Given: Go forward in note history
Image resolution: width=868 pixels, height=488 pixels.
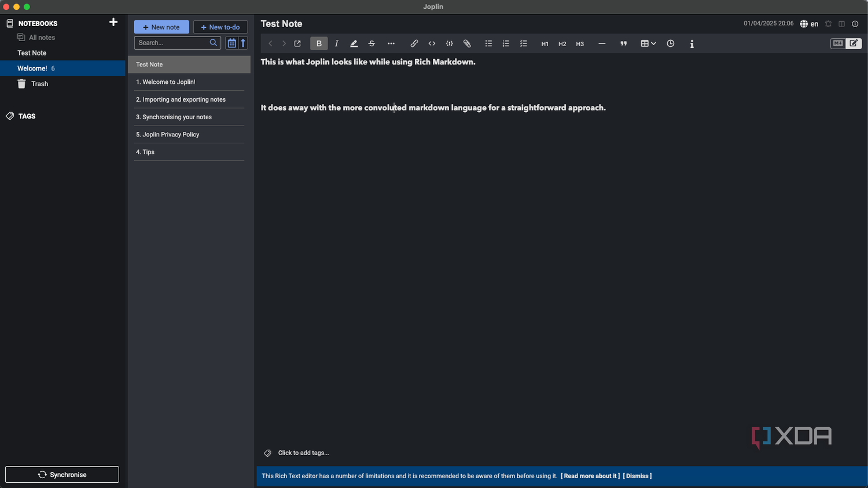Looking at the screenshot, I should (284, 43).
